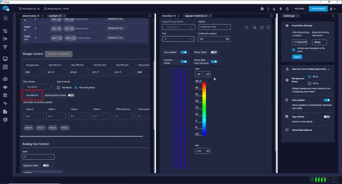Click the Allego logo at top left
The width and height of the screenshot is (342, 184).
coord(5,9)
